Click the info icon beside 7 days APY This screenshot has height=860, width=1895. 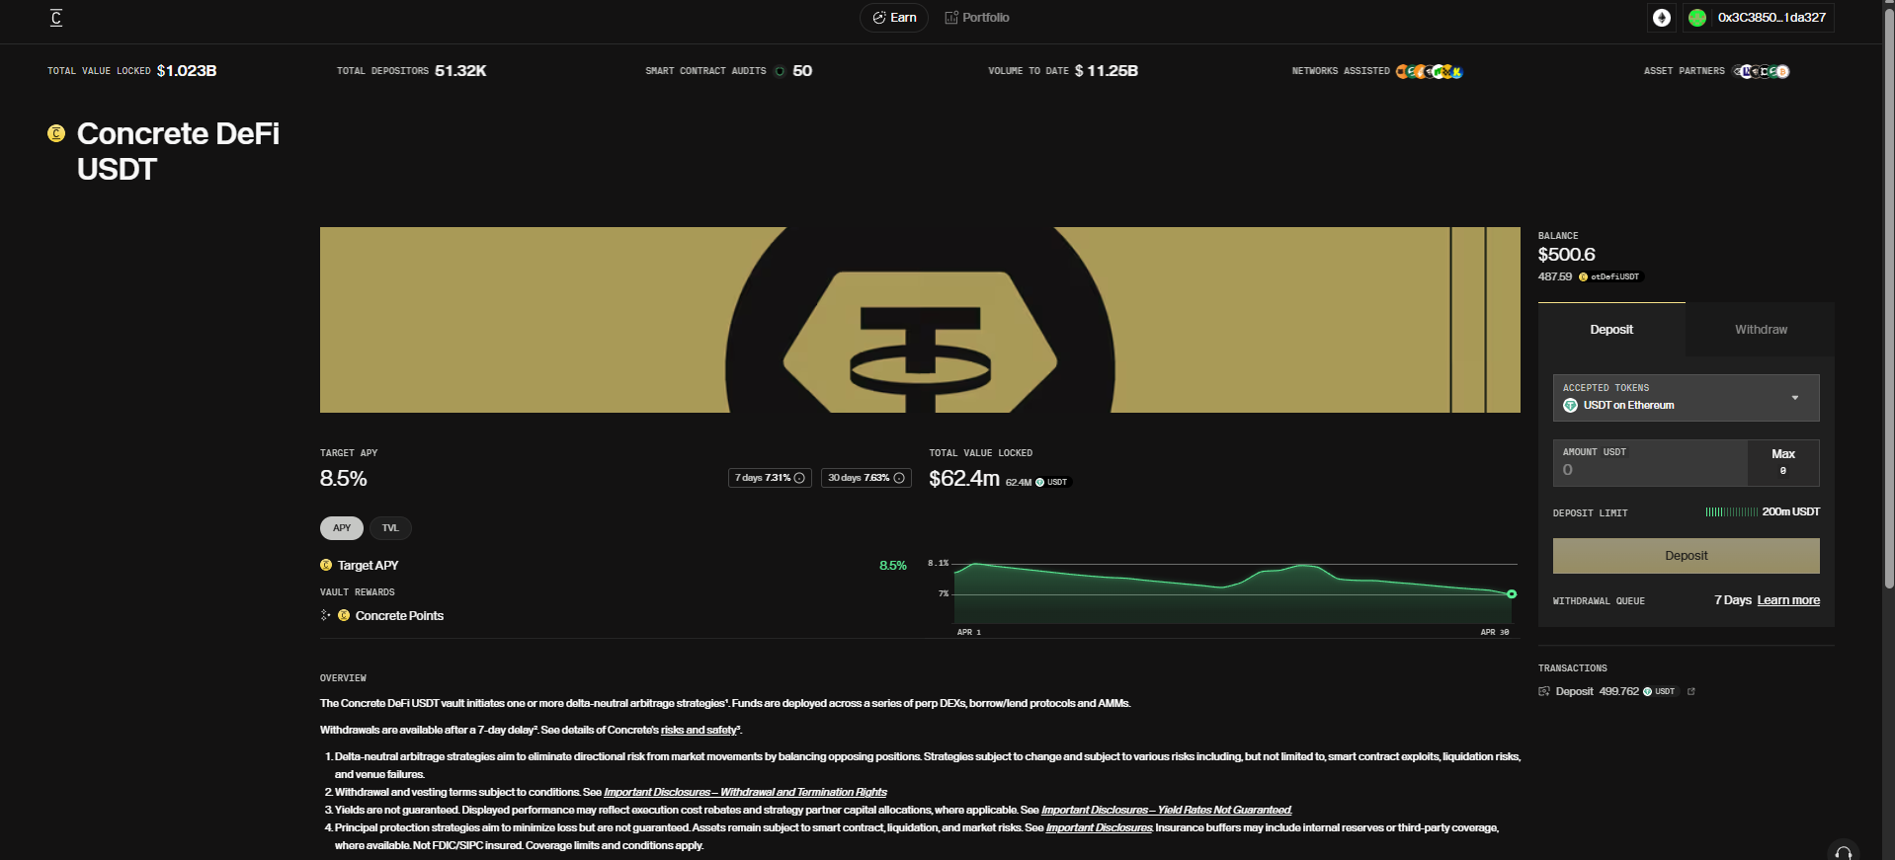coord(799,478)
